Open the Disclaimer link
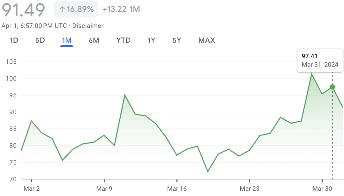 point(88,26)
